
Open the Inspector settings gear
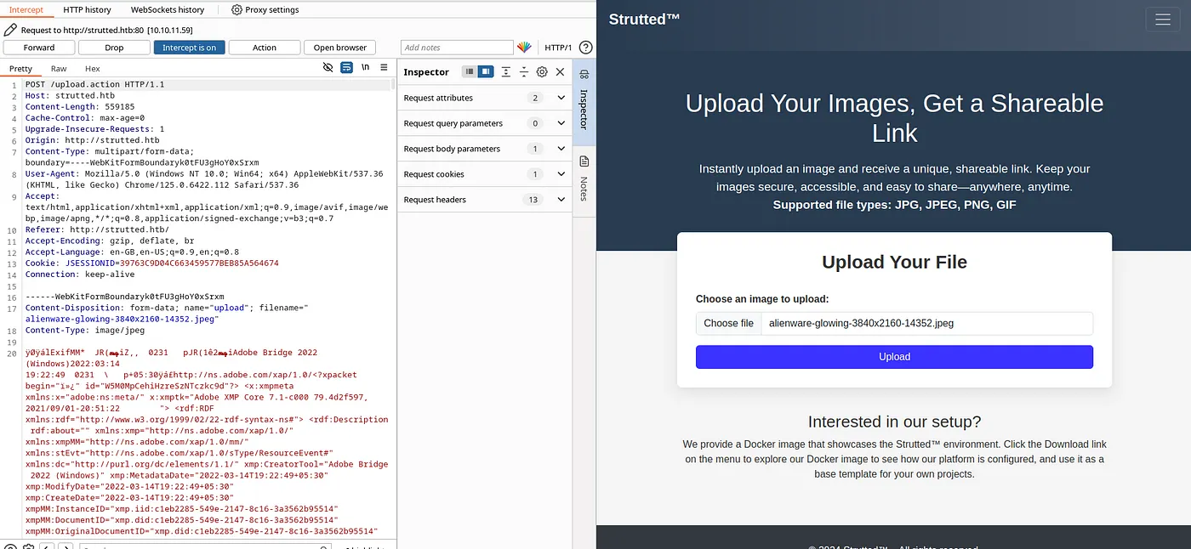click(542, 72)
